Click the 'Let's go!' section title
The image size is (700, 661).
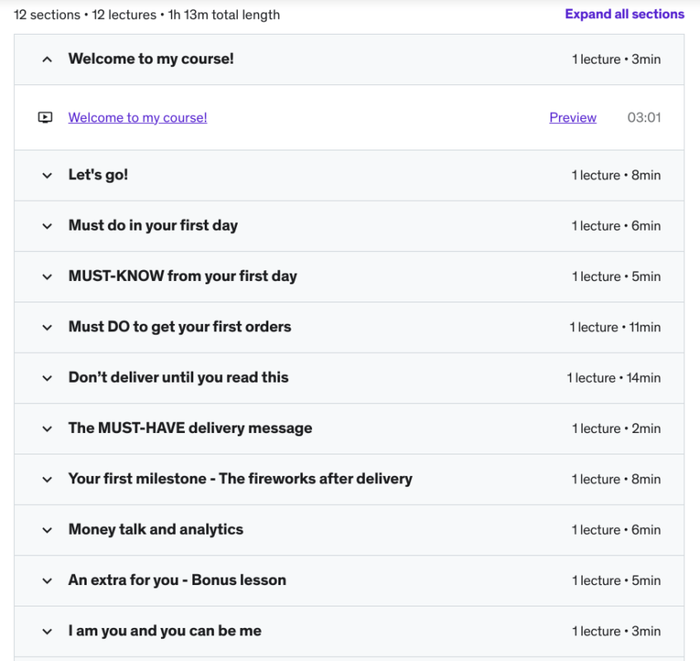coord(97,175)
